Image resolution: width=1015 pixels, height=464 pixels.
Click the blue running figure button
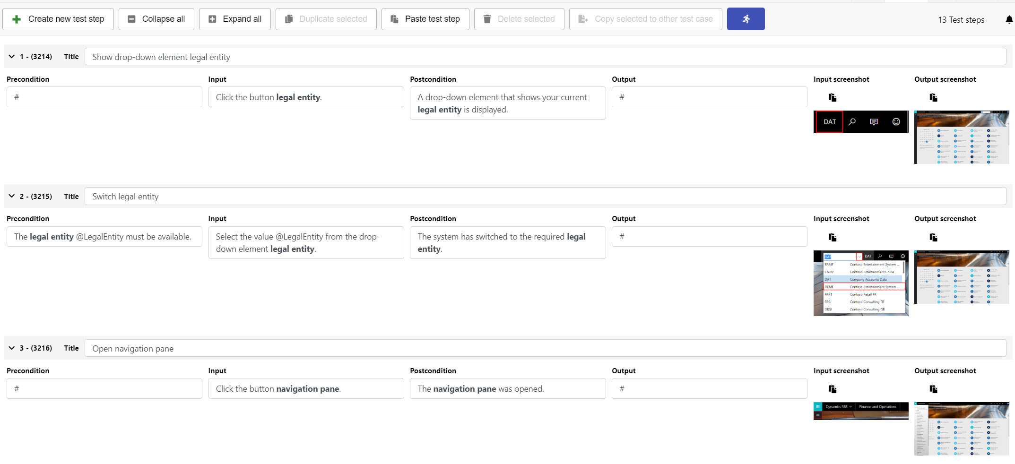click(746, 19)
